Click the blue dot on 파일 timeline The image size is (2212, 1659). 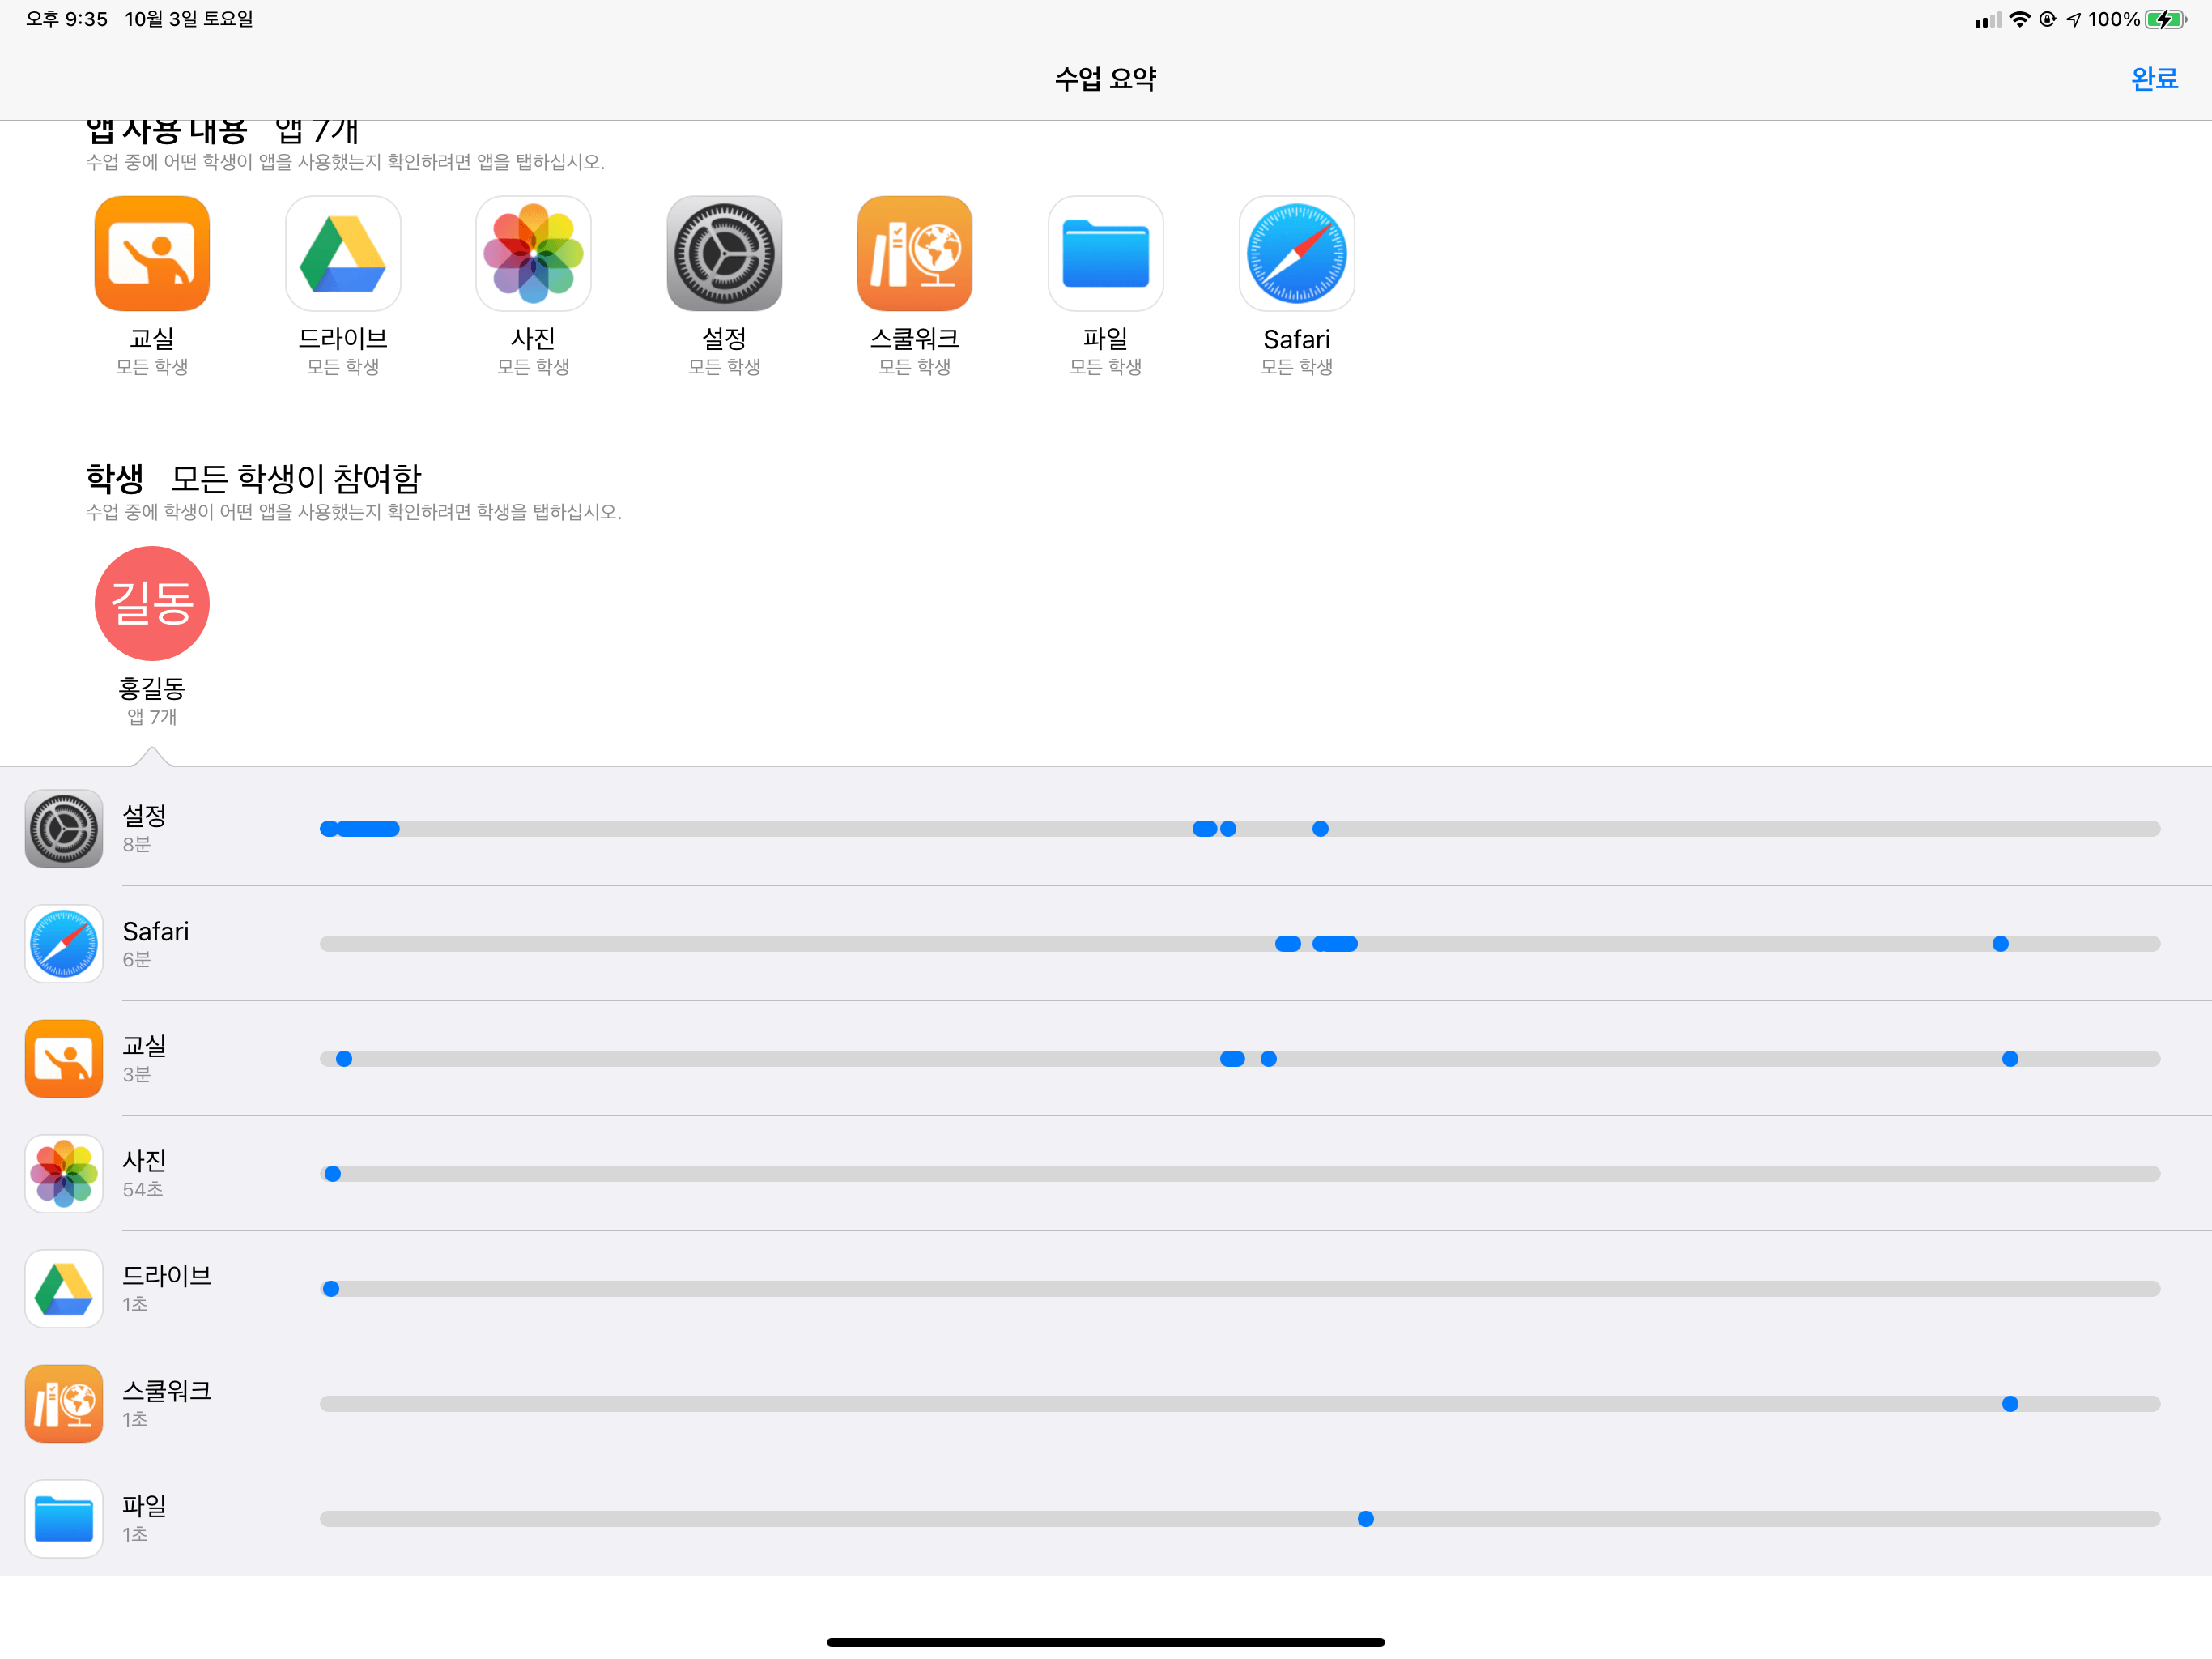[1365, 1519]
